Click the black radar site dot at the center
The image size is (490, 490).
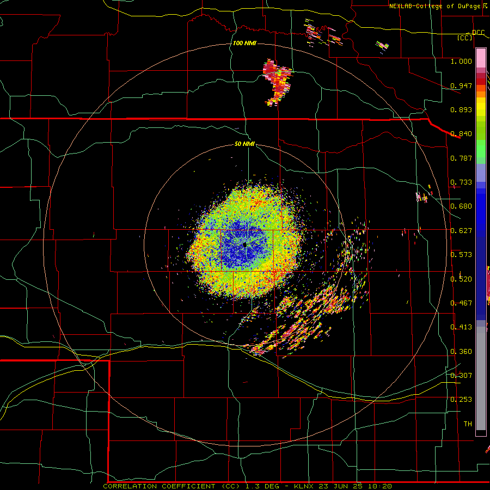(245, 244)
